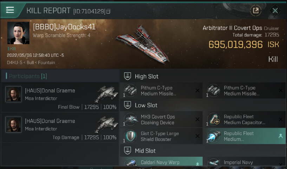Click the highlighted Republic Fleet Medium item
Viewport: 287px width, 169px height.
[x=244, y=136]
